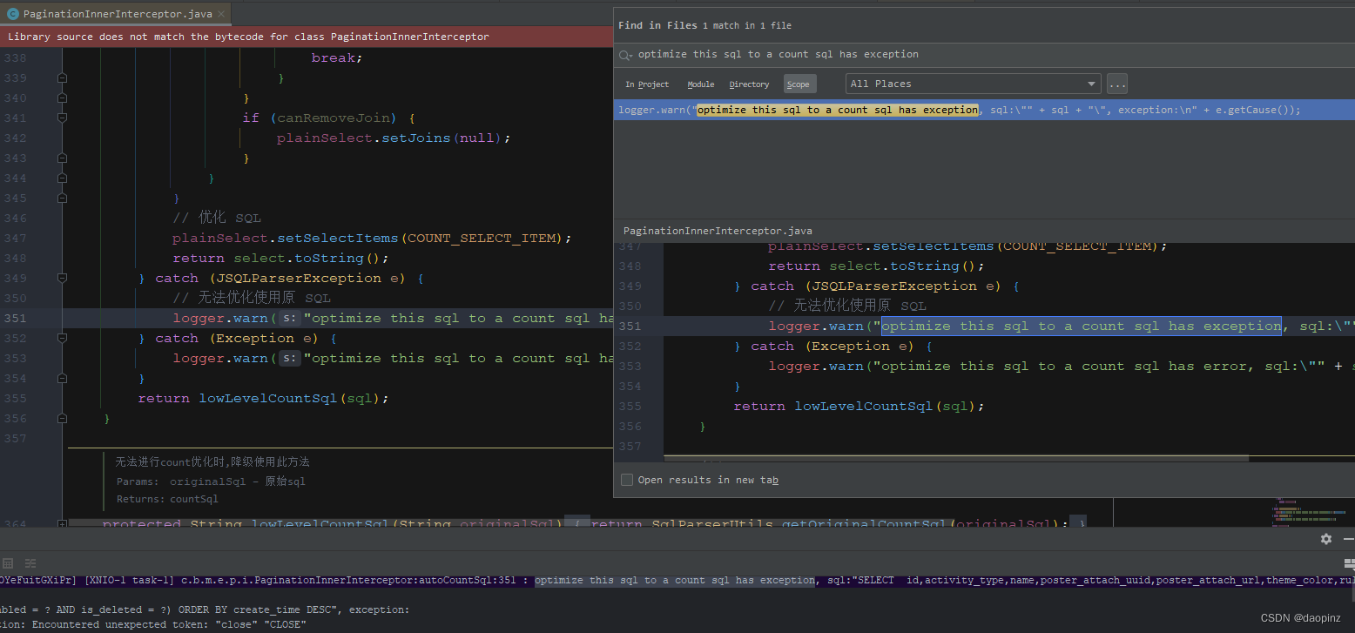
Task: Click preview file name PaginationInnerInterceptor.java
Action: pos(718,231)
